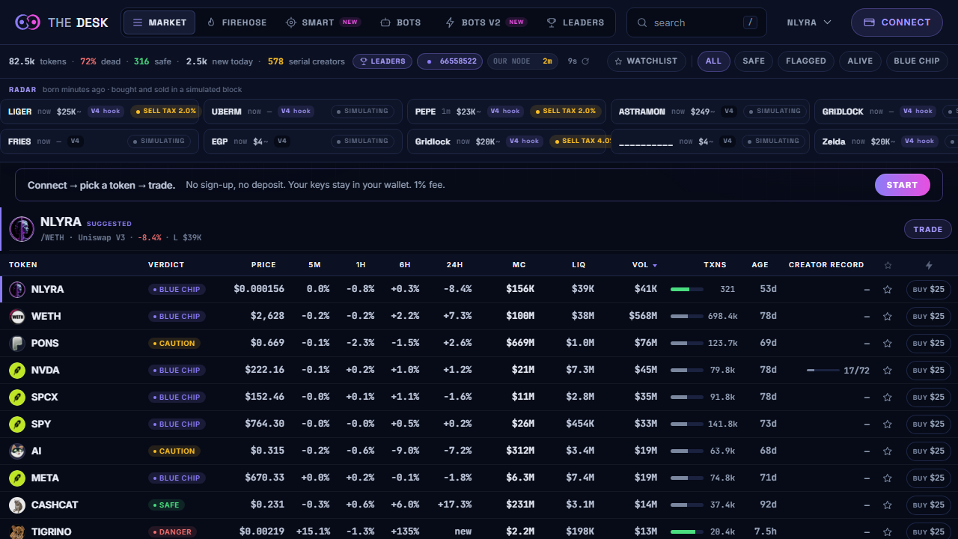Click the CONNECT wallet button
This screenshot has height=539, width=958.
click(897, 22)
